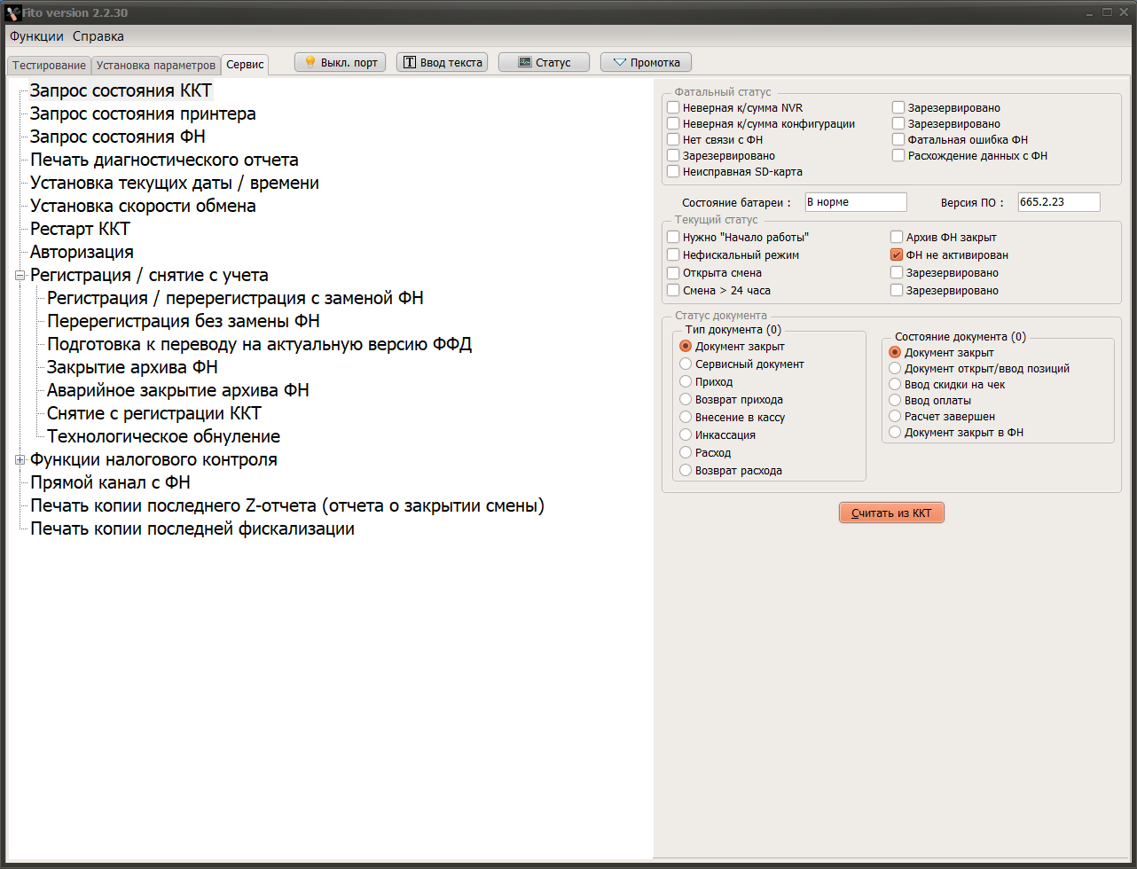Viewport: 1137px width, 869px height.
Task: Choose 'Инкассация' document type
Action: (x=686, y=435)
